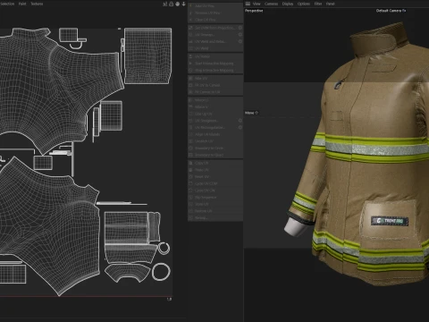
Task: Choose Boundary to Quad
Action: click(x=215, y=155)
